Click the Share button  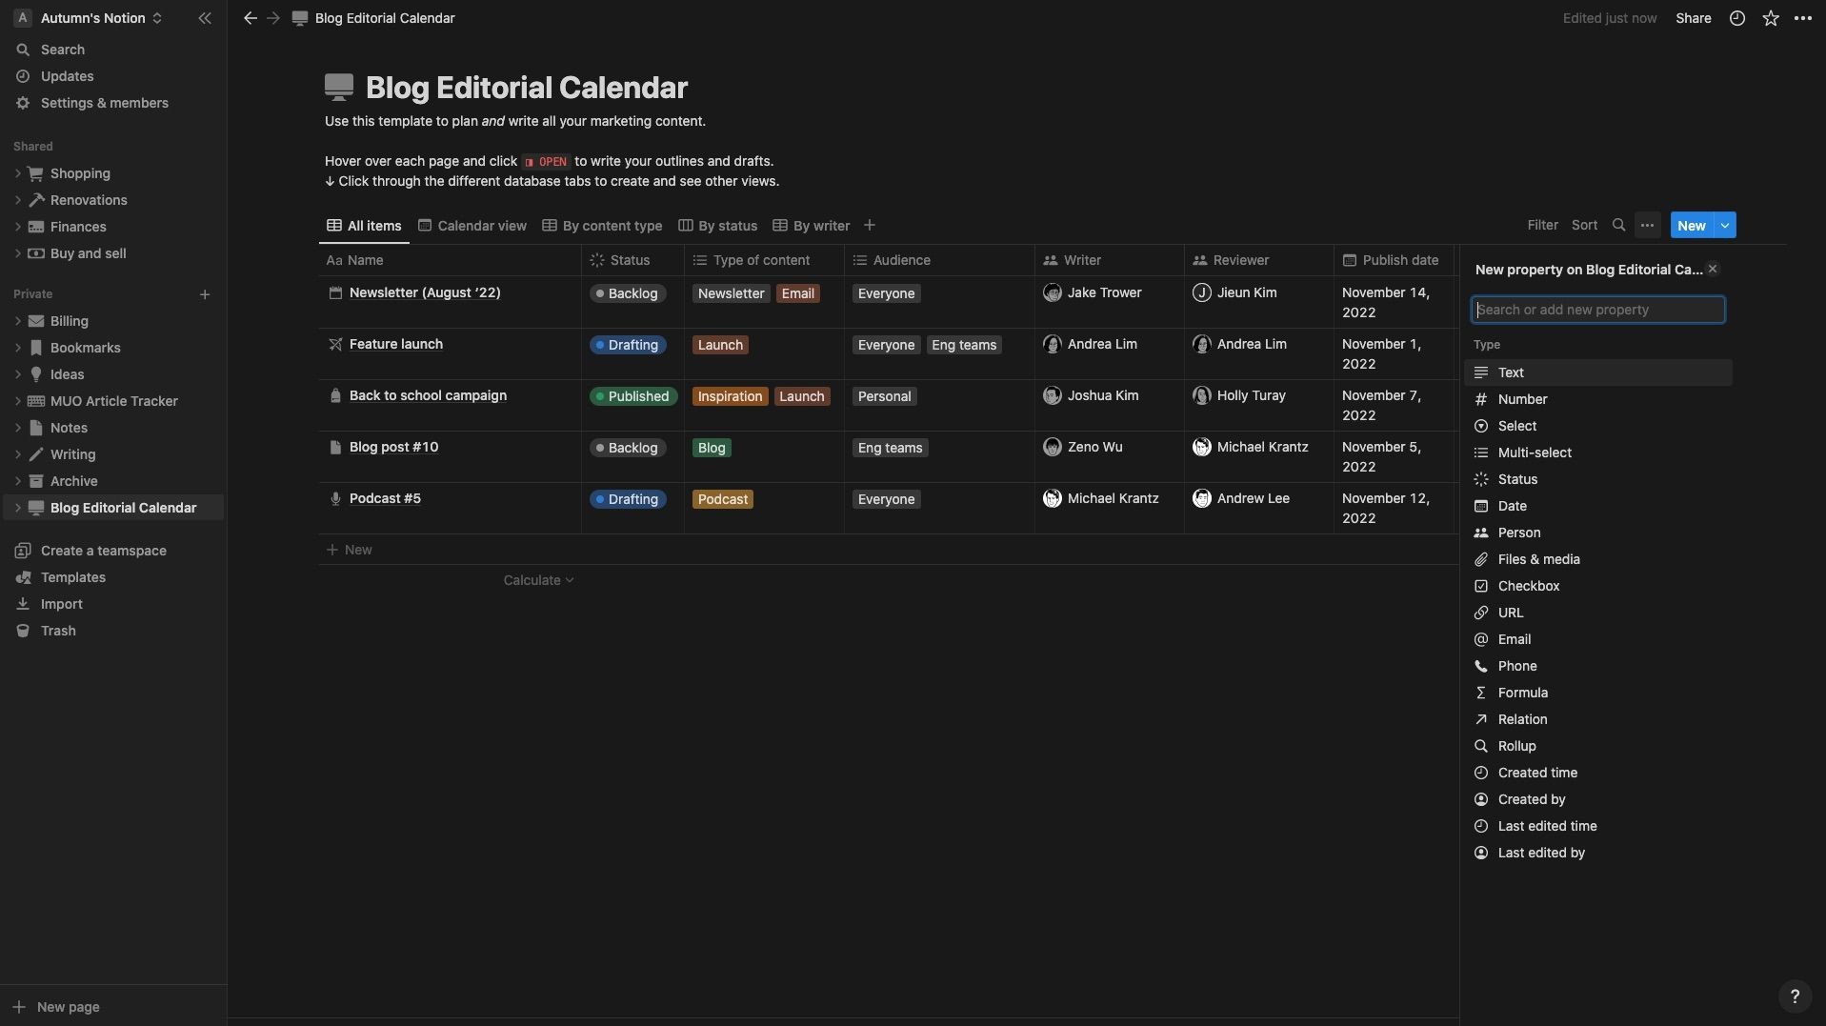click(1693, 18)
